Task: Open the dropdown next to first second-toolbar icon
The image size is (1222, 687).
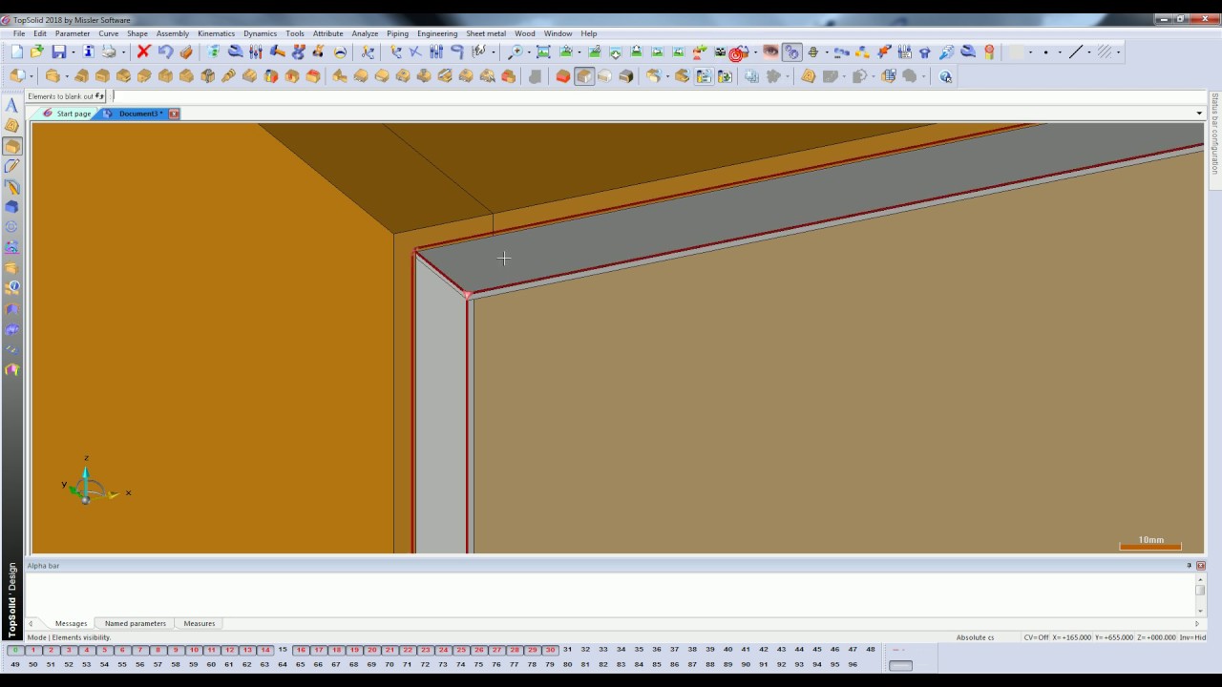Action: pyautogui.click(x=32, y=76)
